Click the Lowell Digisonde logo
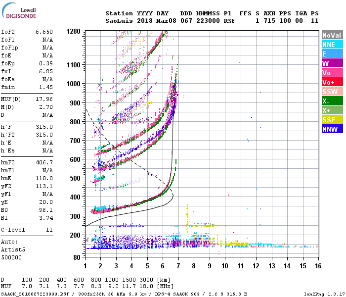 click(19, 11)
